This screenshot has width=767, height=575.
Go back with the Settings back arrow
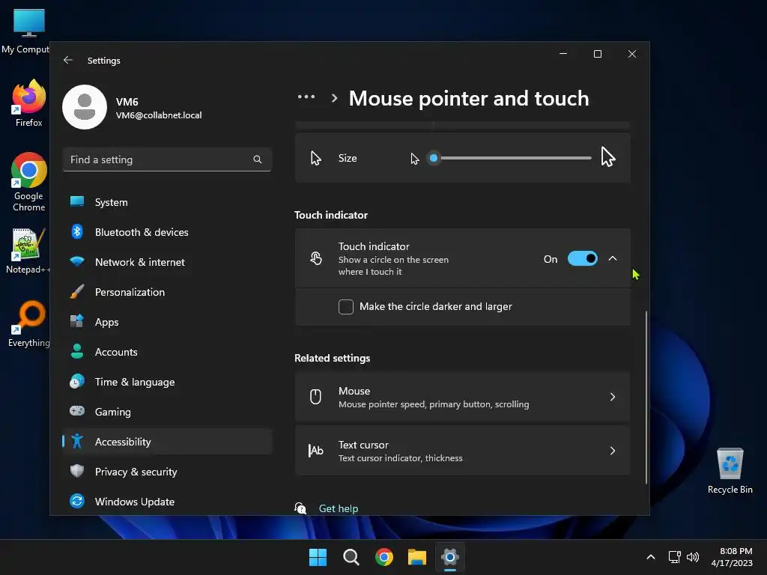68,60
